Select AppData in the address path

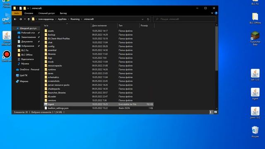62,19
